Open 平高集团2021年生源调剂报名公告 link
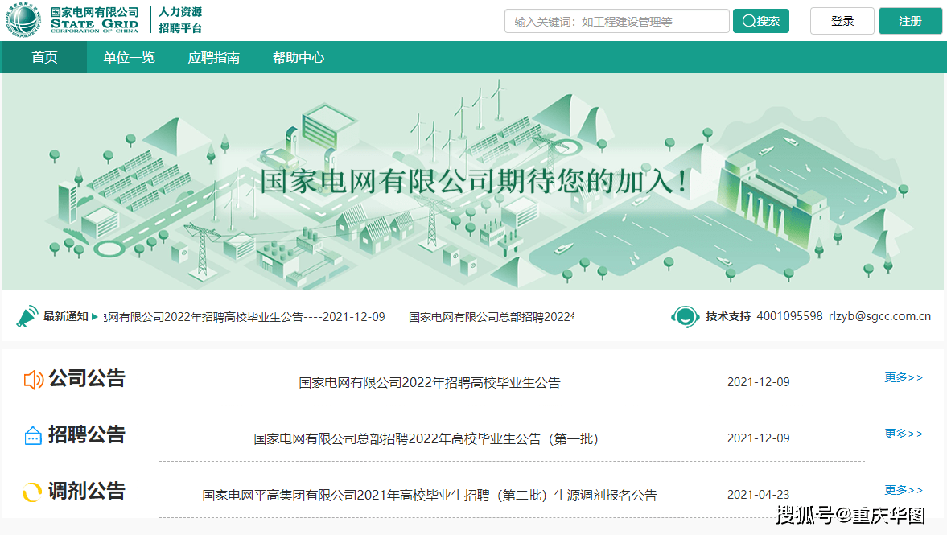This screenshot has height=535, width=947. pyautogui.click(x=430, y=495)
